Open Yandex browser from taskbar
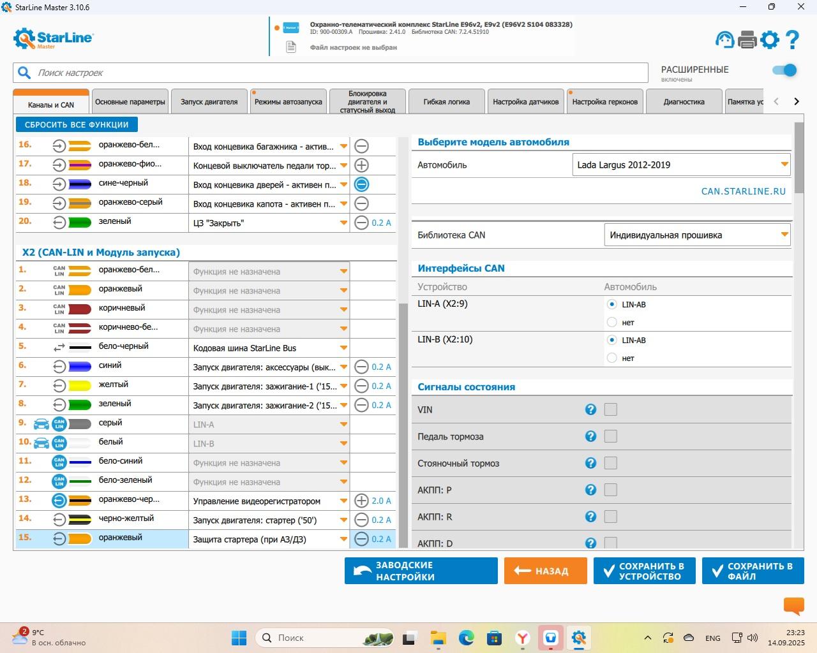817x653 pixels. coord(523,638)
